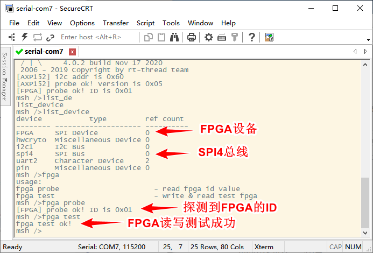Click the public key assistant icon
373x253 pixels.
click(x=235, y=37)
